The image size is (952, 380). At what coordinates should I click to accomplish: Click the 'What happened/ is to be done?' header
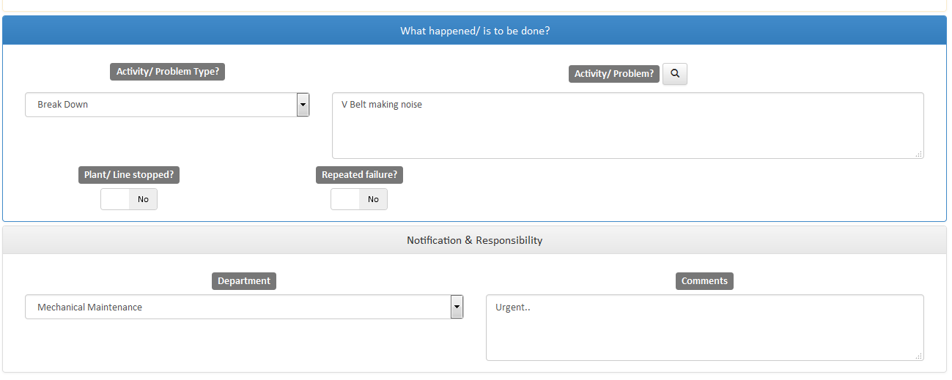click(475, 31)
